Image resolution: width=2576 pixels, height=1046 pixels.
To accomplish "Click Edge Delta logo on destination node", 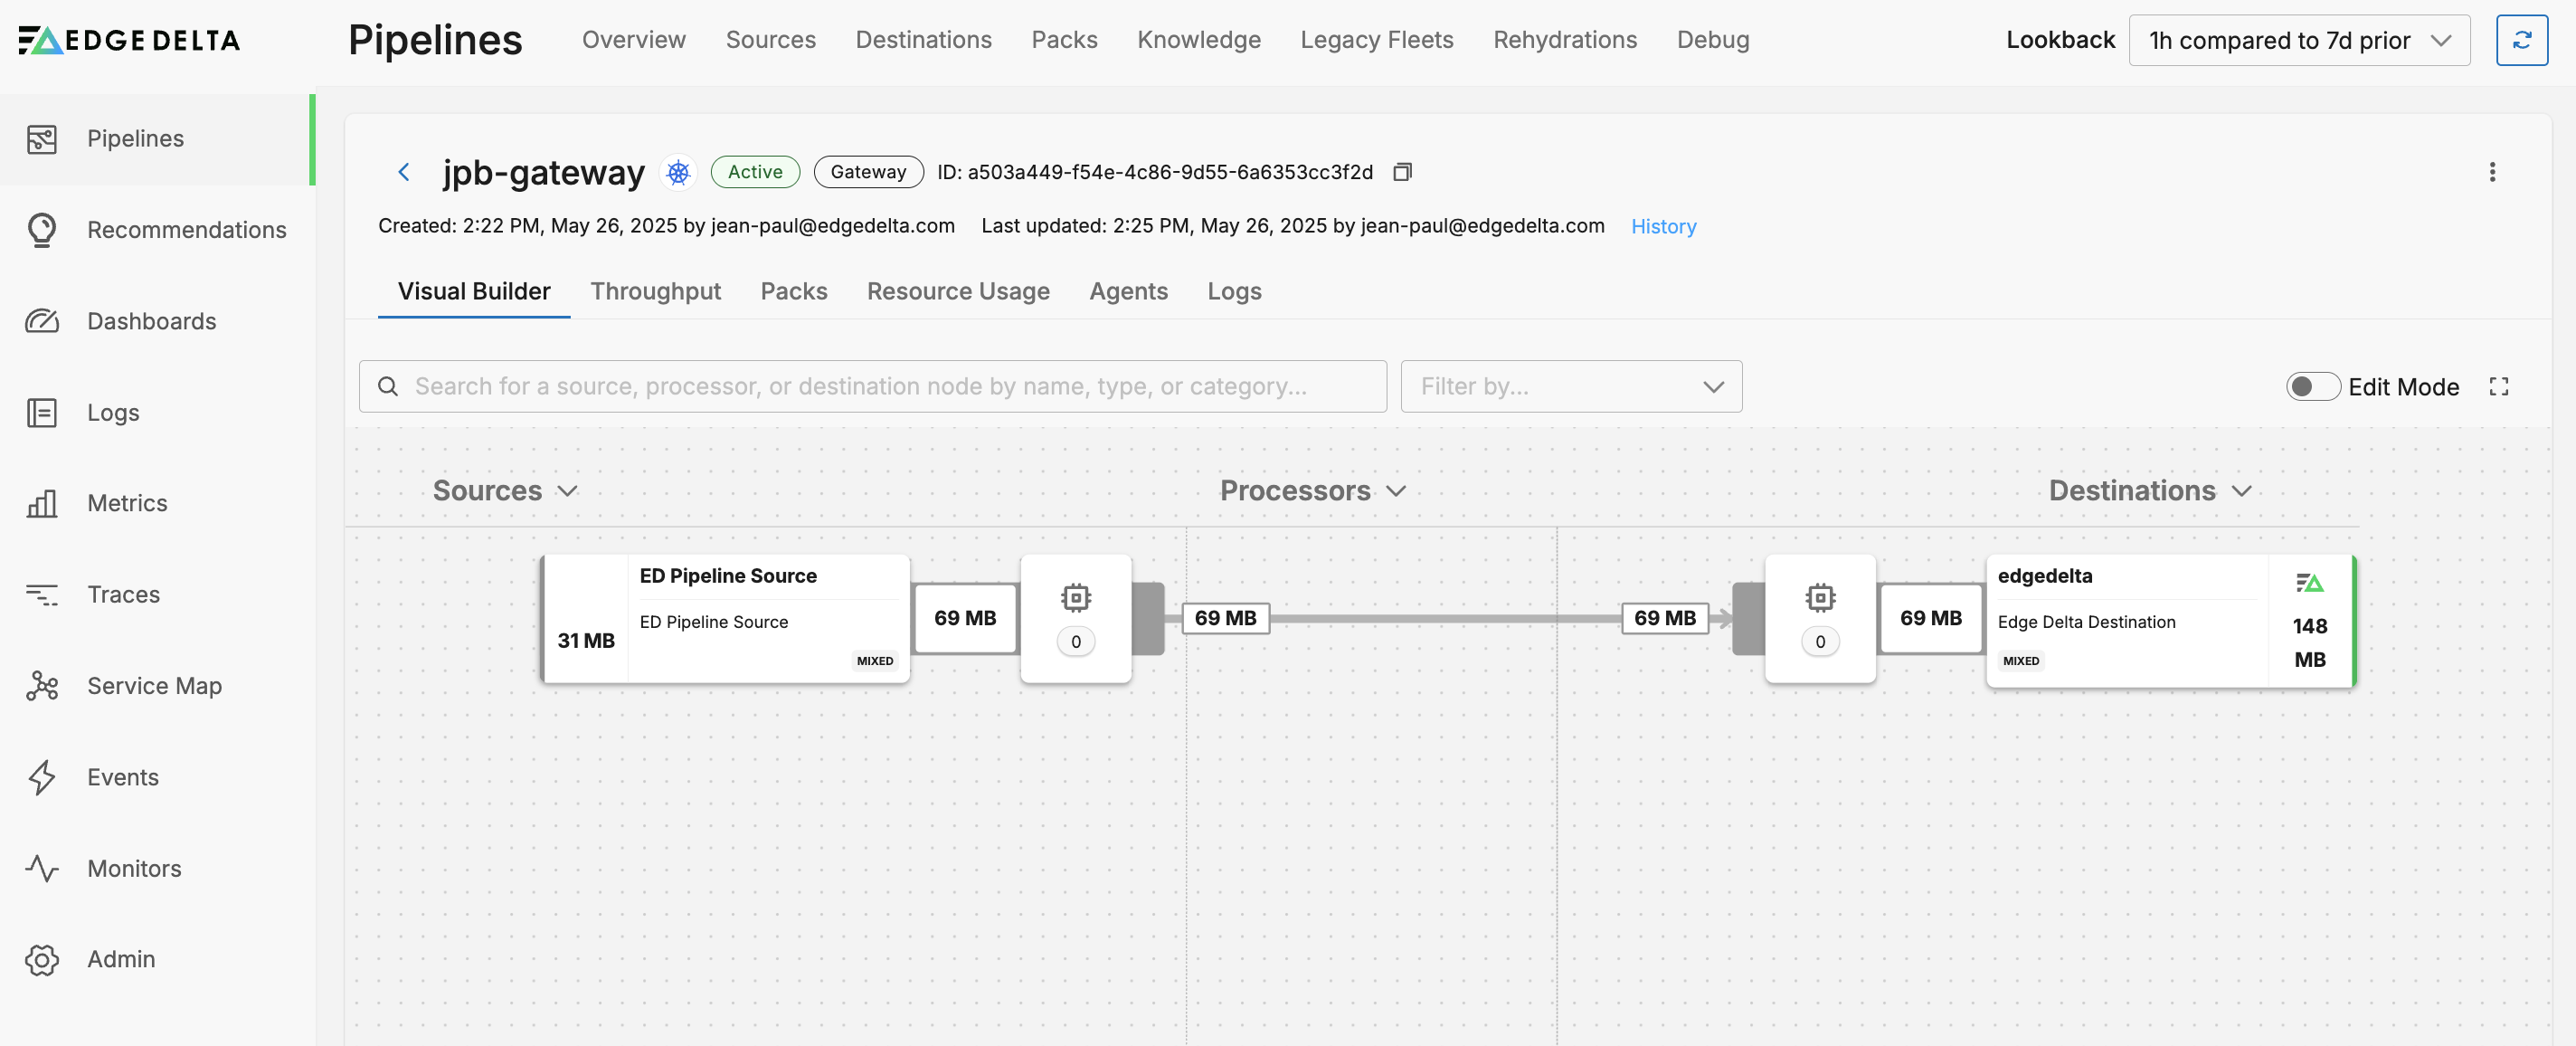I will point(2310,583).
